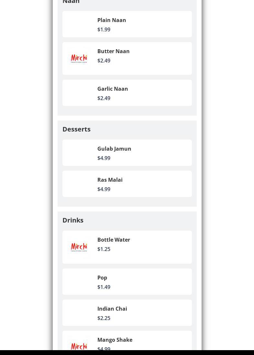Pick Bottle Water from Drinks
This screenshot has width=254, height=355.
114,240
